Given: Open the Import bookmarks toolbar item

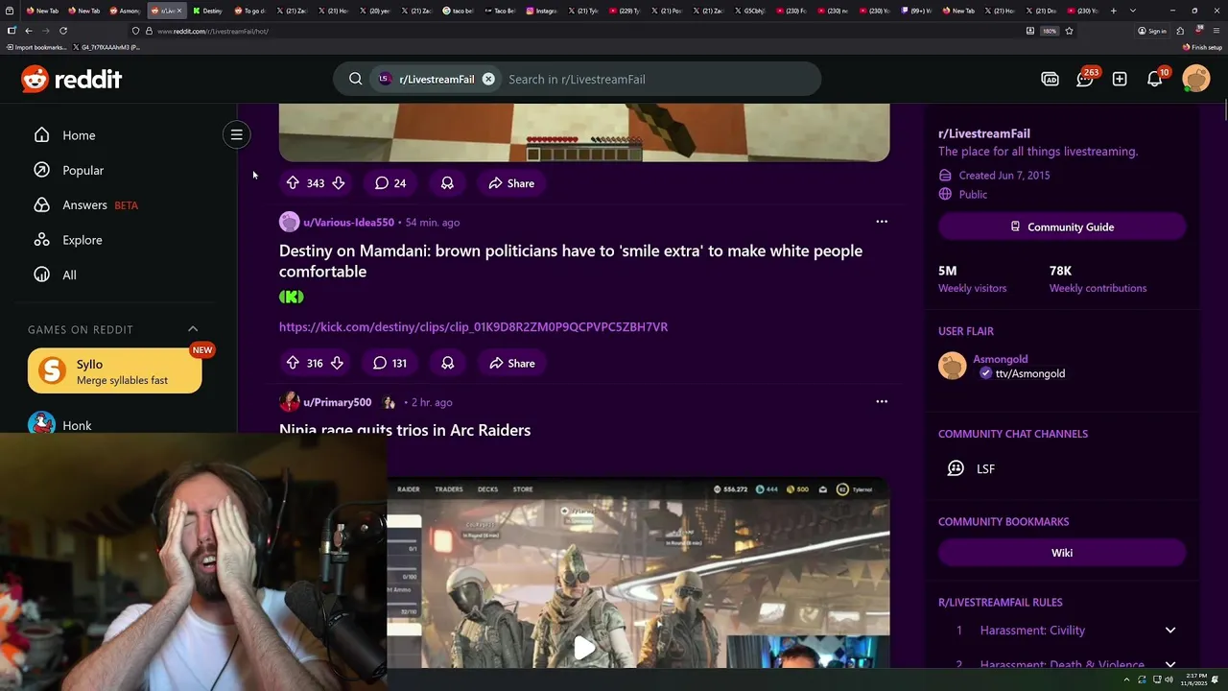Looking at the screenshot, I should click(36, 47).
